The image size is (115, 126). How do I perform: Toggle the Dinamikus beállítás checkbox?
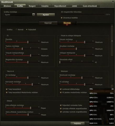click(x=62, y=18)
